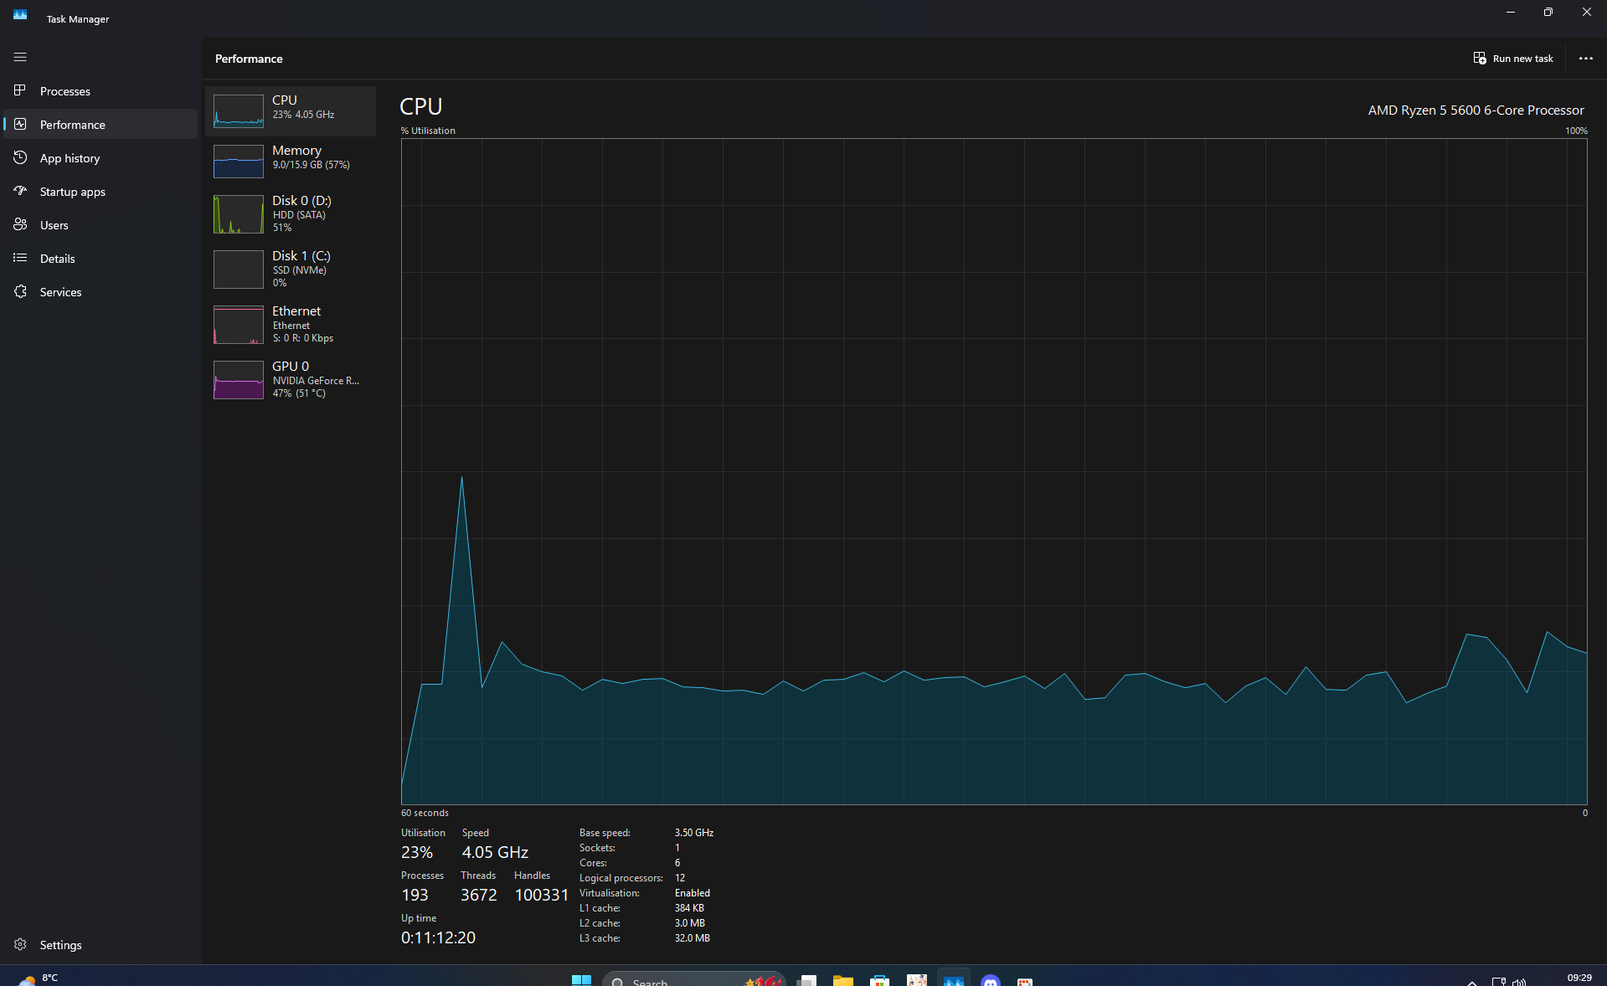Expand the system tray hidden icons chevron
1607x986 pixels.
pos(1471,981)
